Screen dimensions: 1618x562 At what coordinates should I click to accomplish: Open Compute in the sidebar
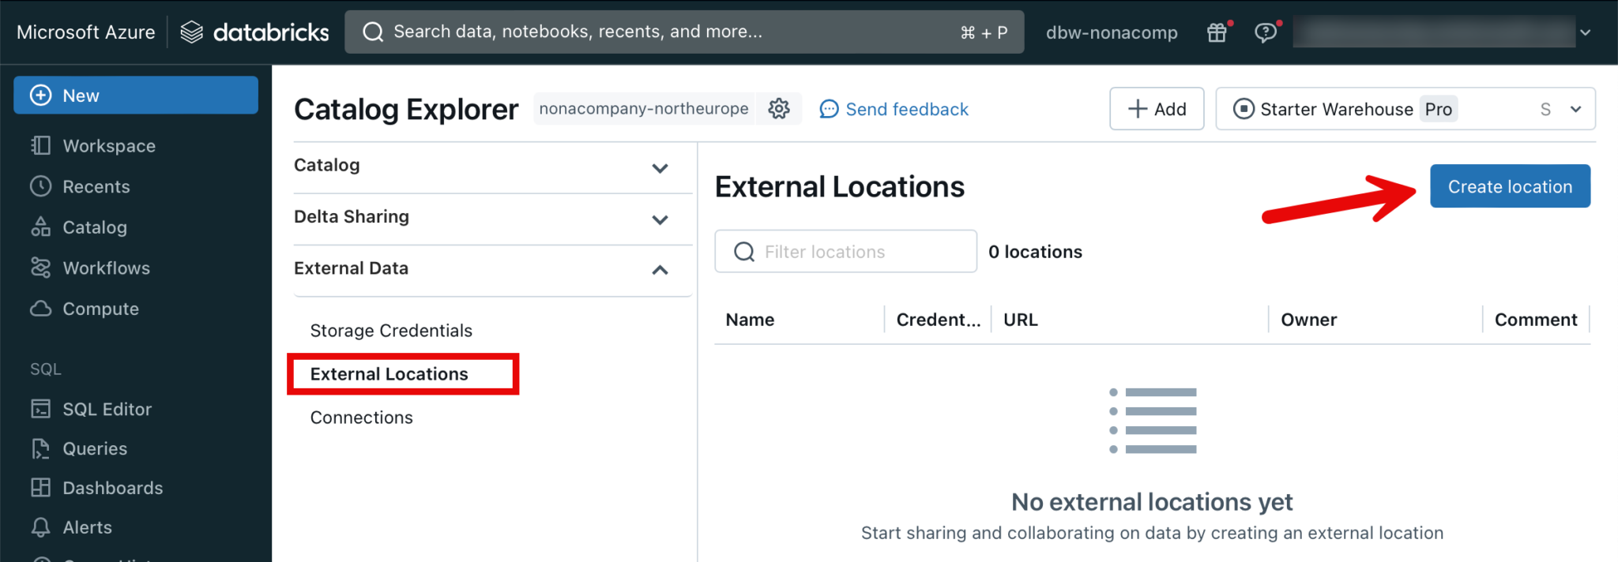pos(100,309)
